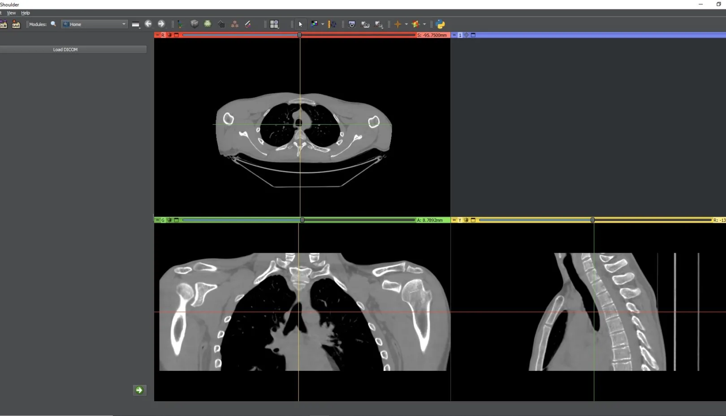This screenshot has height=416, width=726.
Task: Open the green segmentation module icon
Action: point(207,24)
